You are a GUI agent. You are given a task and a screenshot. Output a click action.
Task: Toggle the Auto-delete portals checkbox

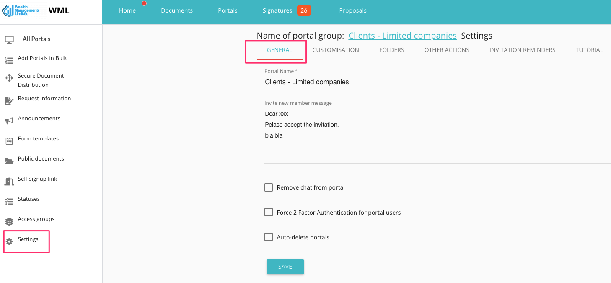point(269,237)
